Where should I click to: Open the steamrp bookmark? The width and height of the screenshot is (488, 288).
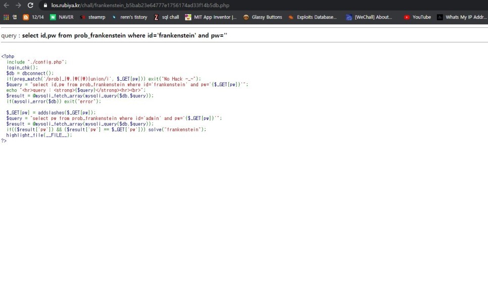(x=92, y=17)
